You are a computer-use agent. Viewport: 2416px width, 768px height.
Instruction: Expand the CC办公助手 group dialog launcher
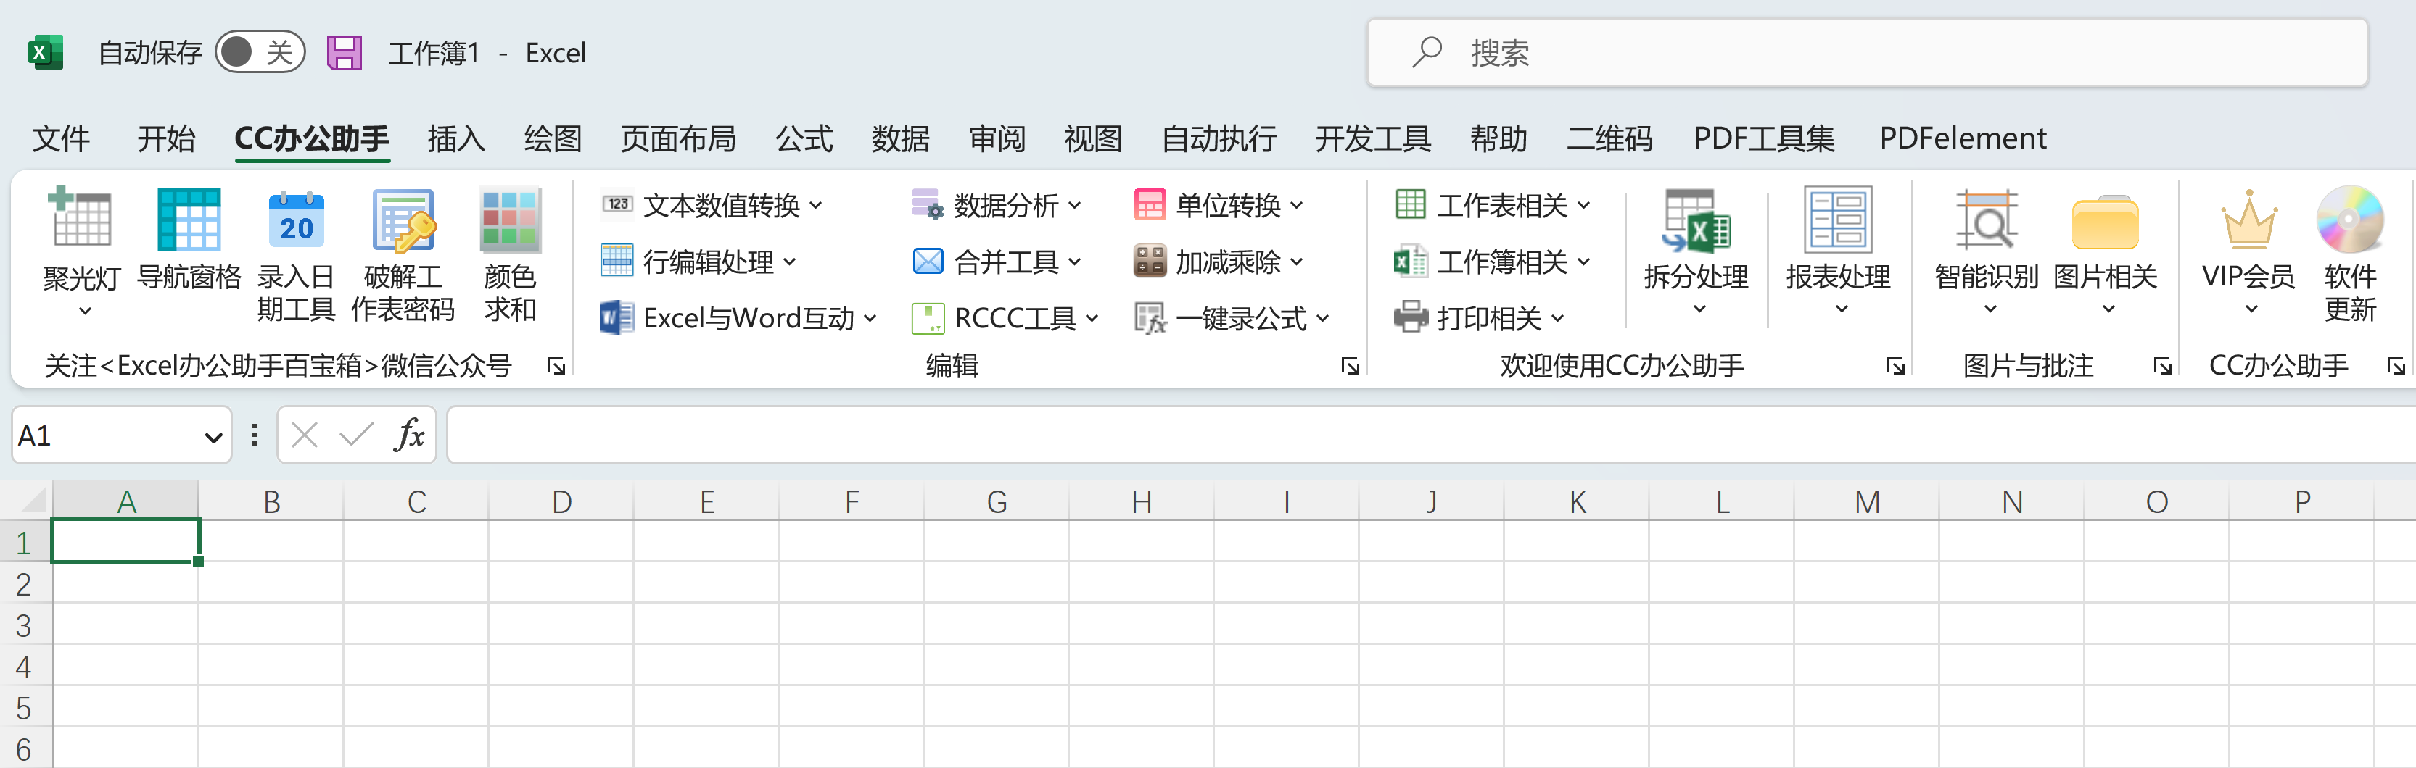point(2396,366)
